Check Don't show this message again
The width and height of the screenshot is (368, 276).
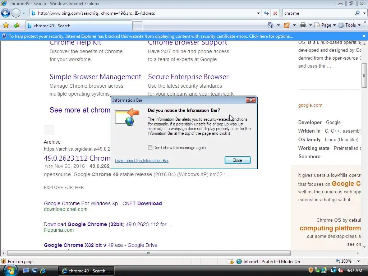coord(150,148)
